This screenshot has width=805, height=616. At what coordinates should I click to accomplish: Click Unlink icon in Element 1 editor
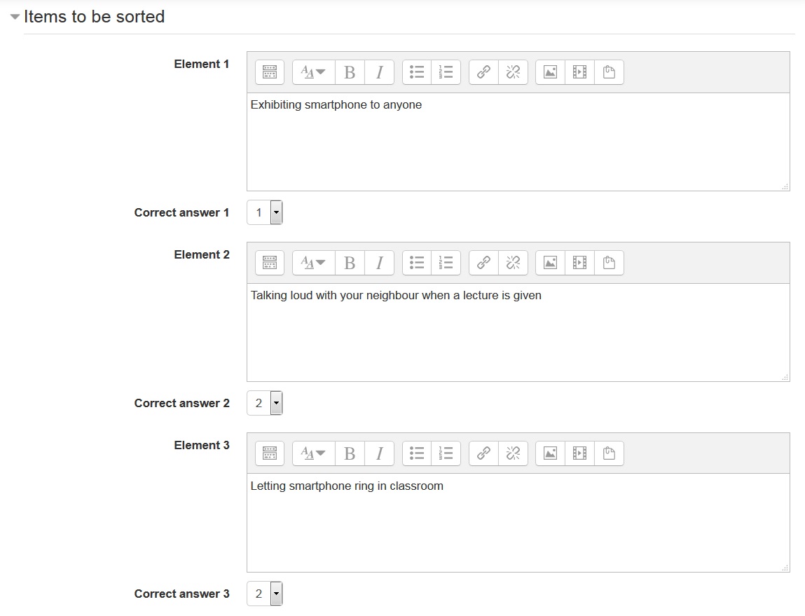point(513,72)
